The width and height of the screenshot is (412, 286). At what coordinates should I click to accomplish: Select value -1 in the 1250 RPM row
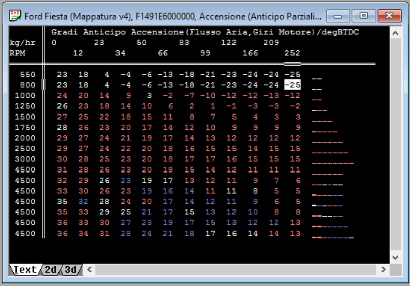[231, 106]
